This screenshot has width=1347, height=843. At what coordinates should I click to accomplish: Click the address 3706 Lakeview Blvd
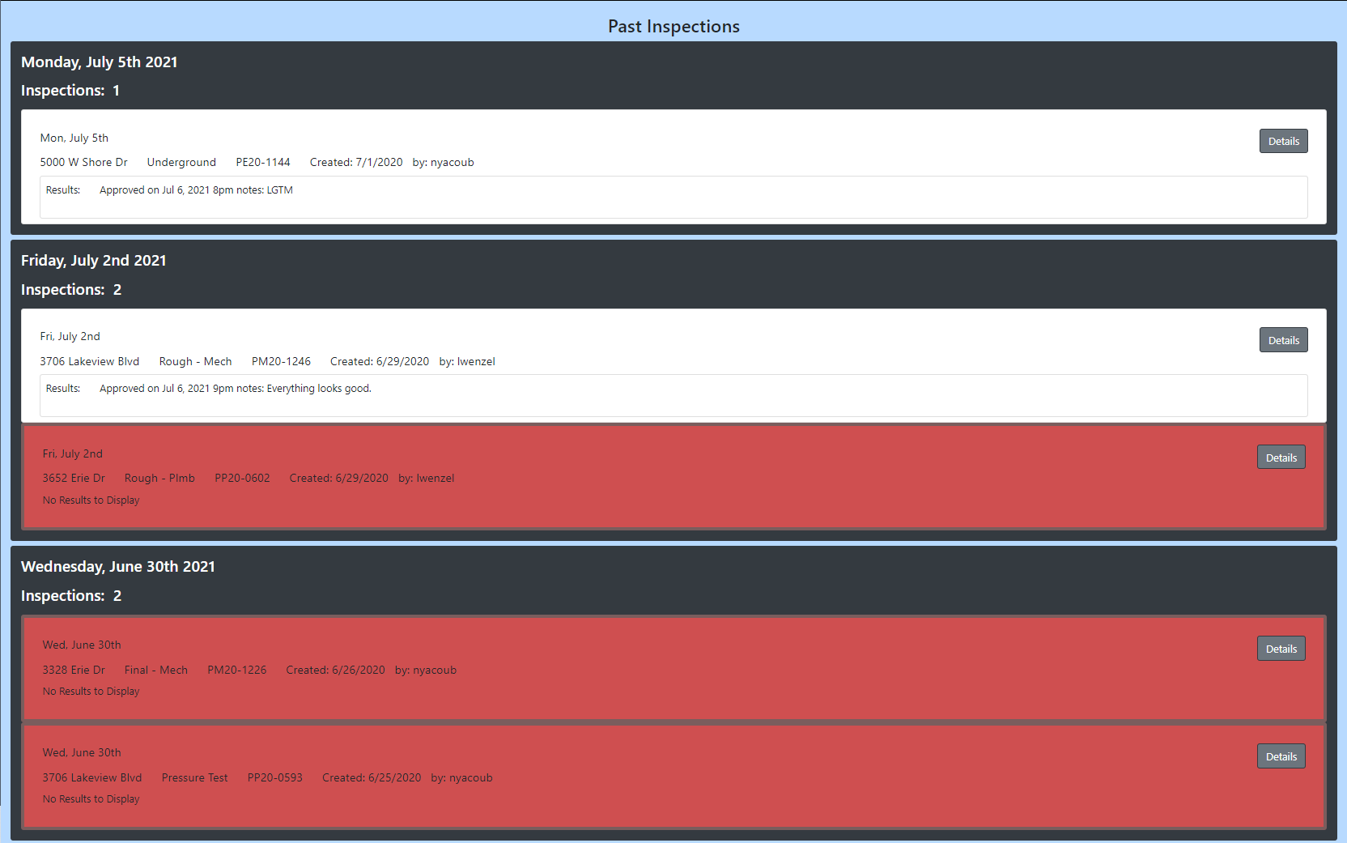(89, 361)
